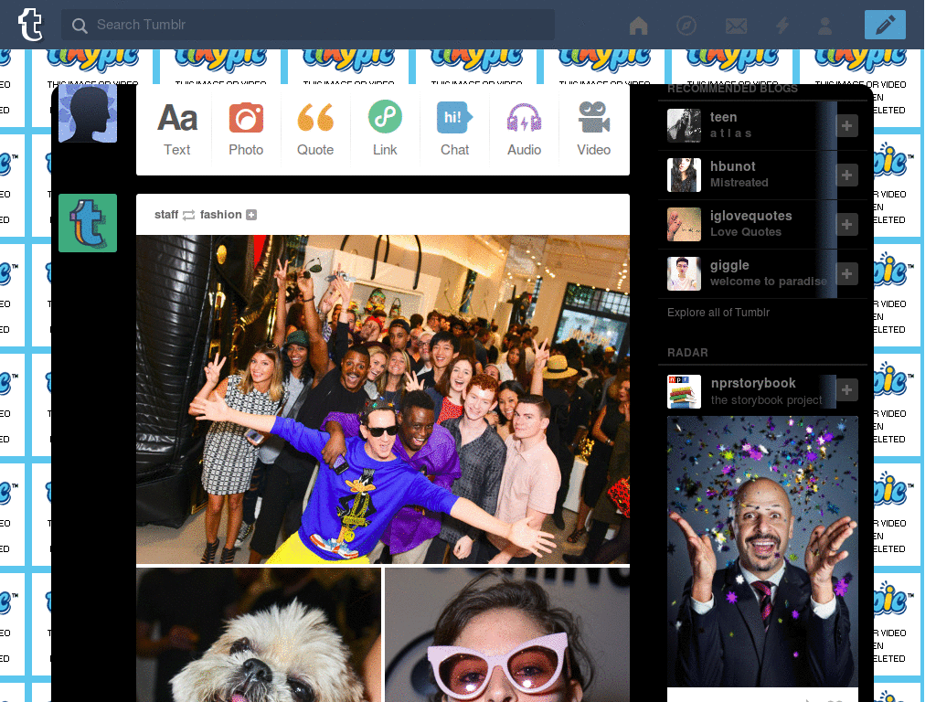
Task: Follow fashion with the plus icon
Action: coord(251,215)
